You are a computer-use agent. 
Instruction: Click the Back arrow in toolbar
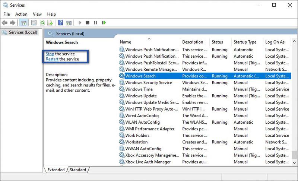pyautogui.click(x=4, y=23)
